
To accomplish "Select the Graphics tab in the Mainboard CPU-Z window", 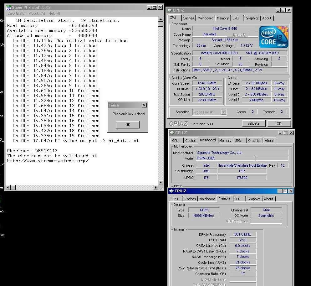I will click(254, 141).
